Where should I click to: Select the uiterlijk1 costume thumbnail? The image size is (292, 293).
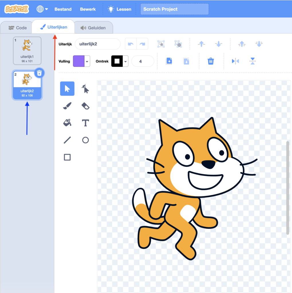click(27, 50)
